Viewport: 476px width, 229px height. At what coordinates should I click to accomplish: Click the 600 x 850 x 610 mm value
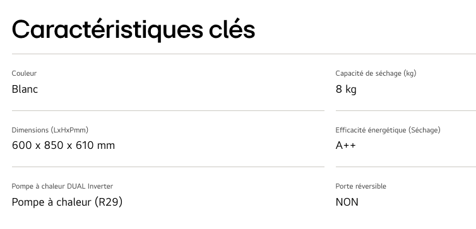pyautogui.click(x=64, y=146)
